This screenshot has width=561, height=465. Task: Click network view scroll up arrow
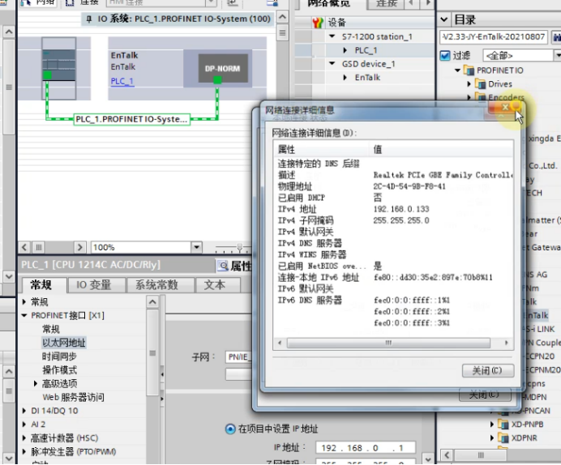[282, 17]
